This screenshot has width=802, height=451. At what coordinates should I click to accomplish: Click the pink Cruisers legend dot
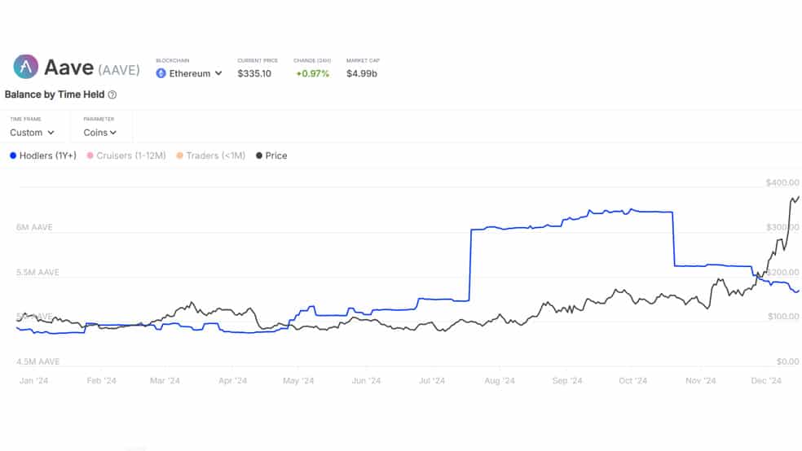pyautogui.click(x=90, y=155)
